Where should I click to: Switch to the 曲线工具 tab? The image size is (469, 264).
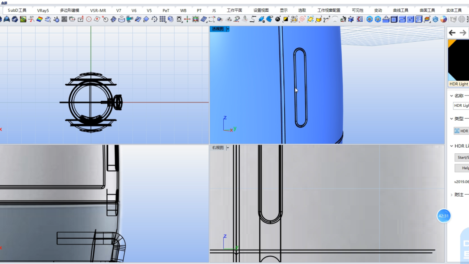[x=400, y=10]
